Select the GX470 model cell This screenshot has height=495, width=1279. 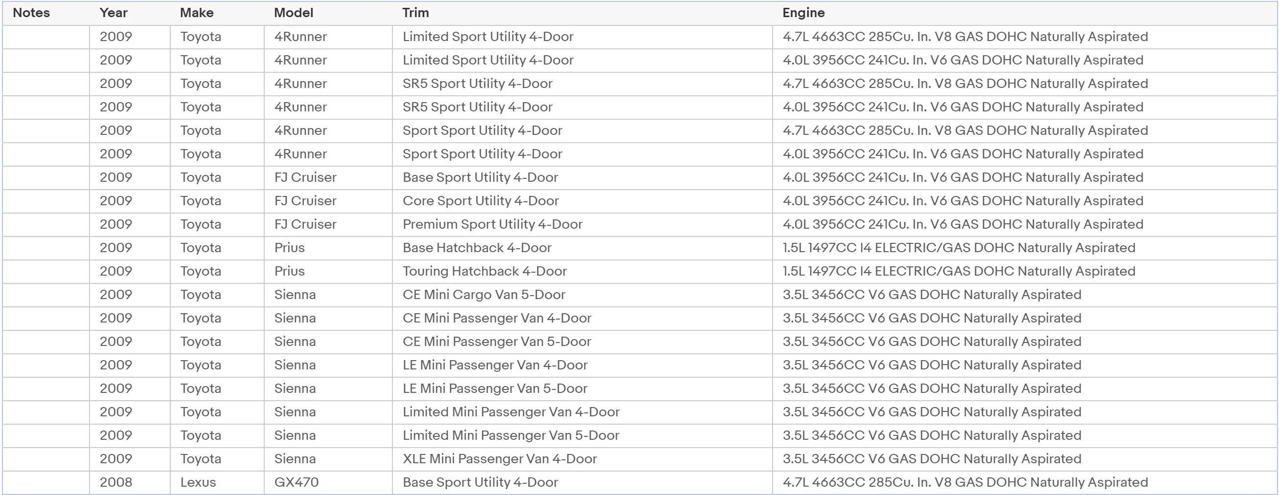tap(328, 483)
